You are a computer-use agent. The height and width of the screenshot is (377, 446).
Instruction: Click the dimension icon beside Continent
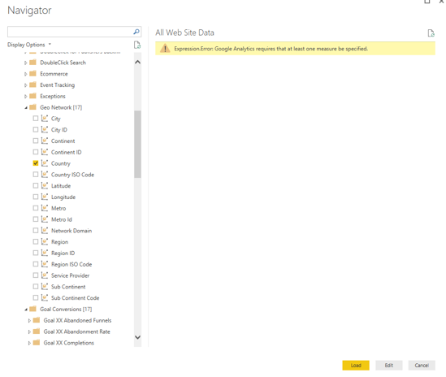[45, 141]
